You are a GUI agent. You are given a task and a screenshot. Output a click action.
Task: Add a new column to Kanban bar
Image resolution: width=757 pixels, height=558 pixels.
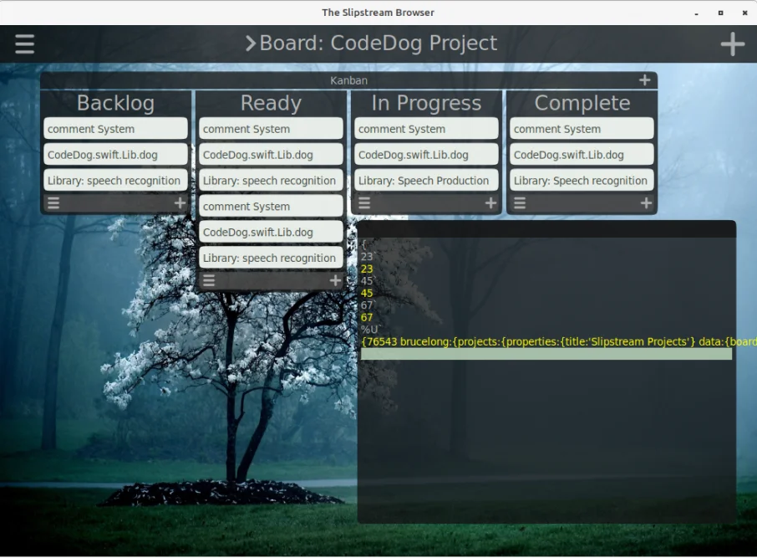tap(644, 80)
